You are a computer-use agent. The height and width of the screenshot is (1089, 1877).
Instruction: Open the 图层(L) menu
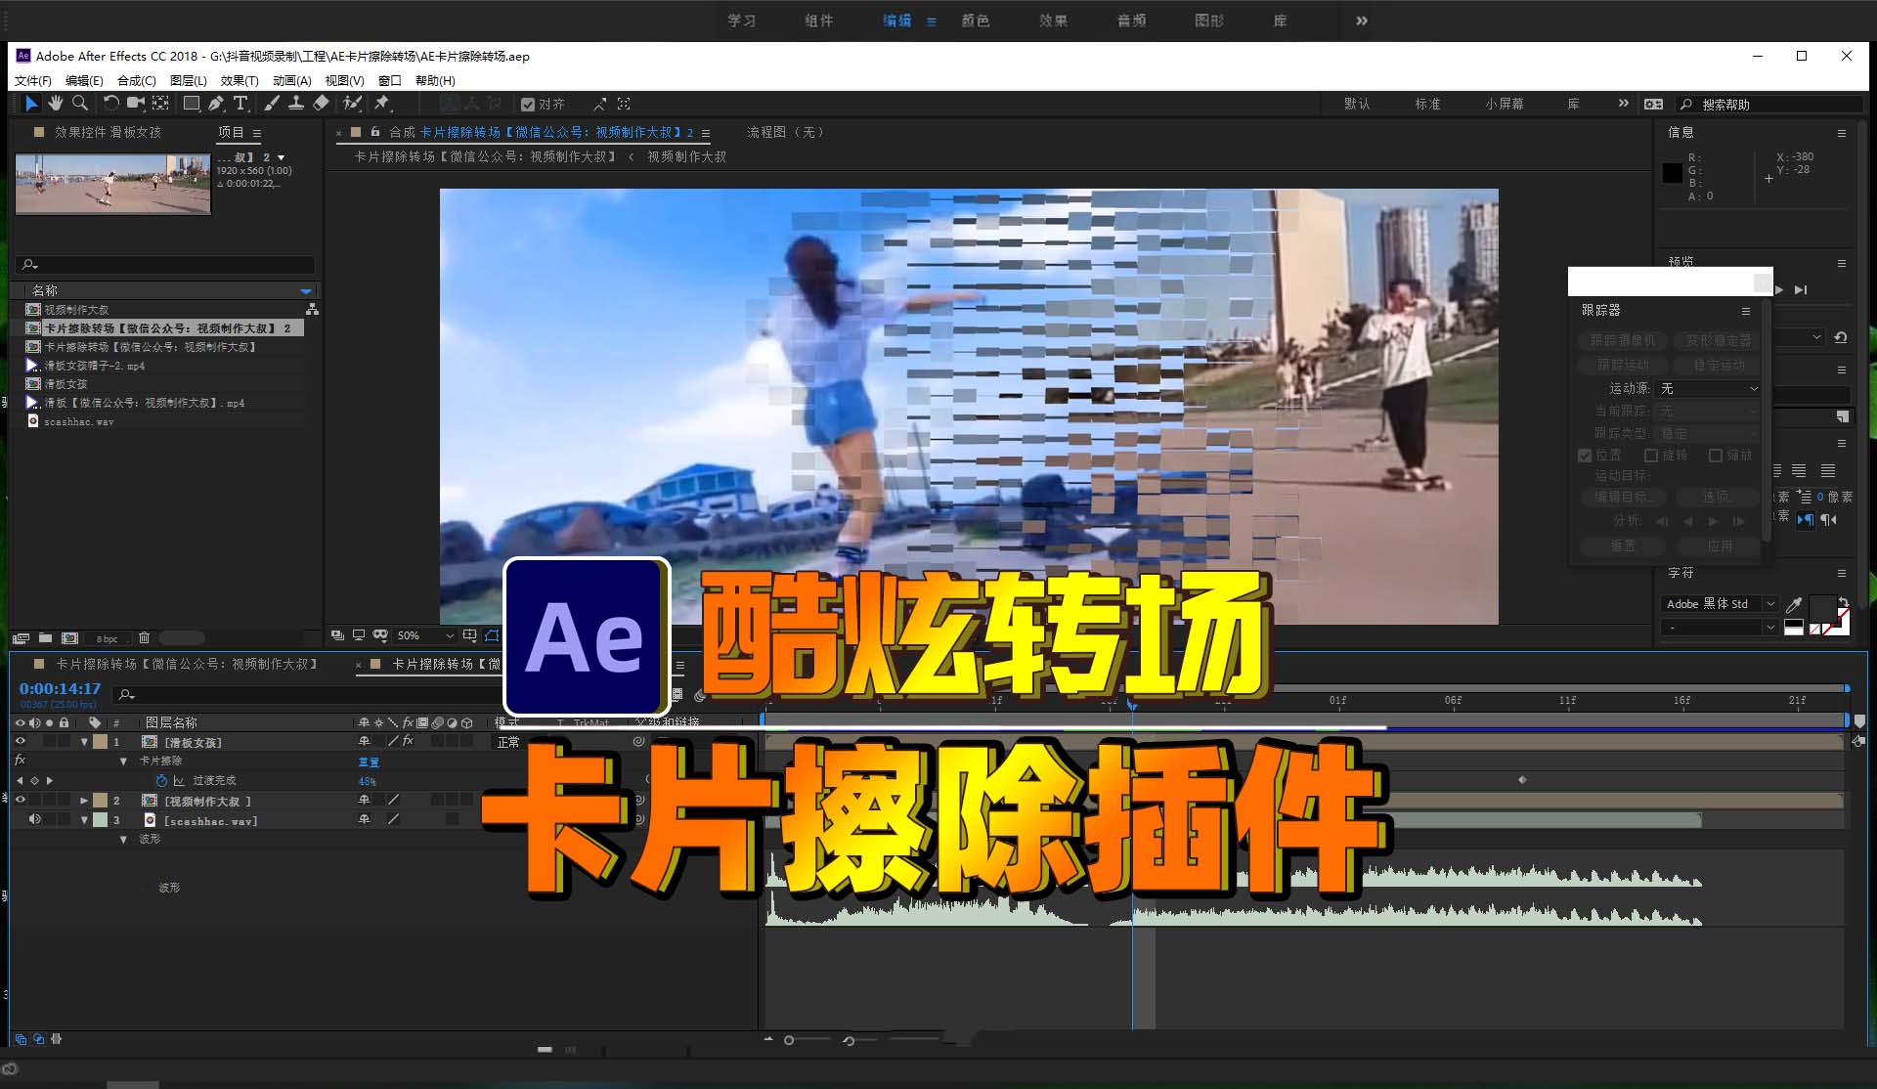click(189, 81)
